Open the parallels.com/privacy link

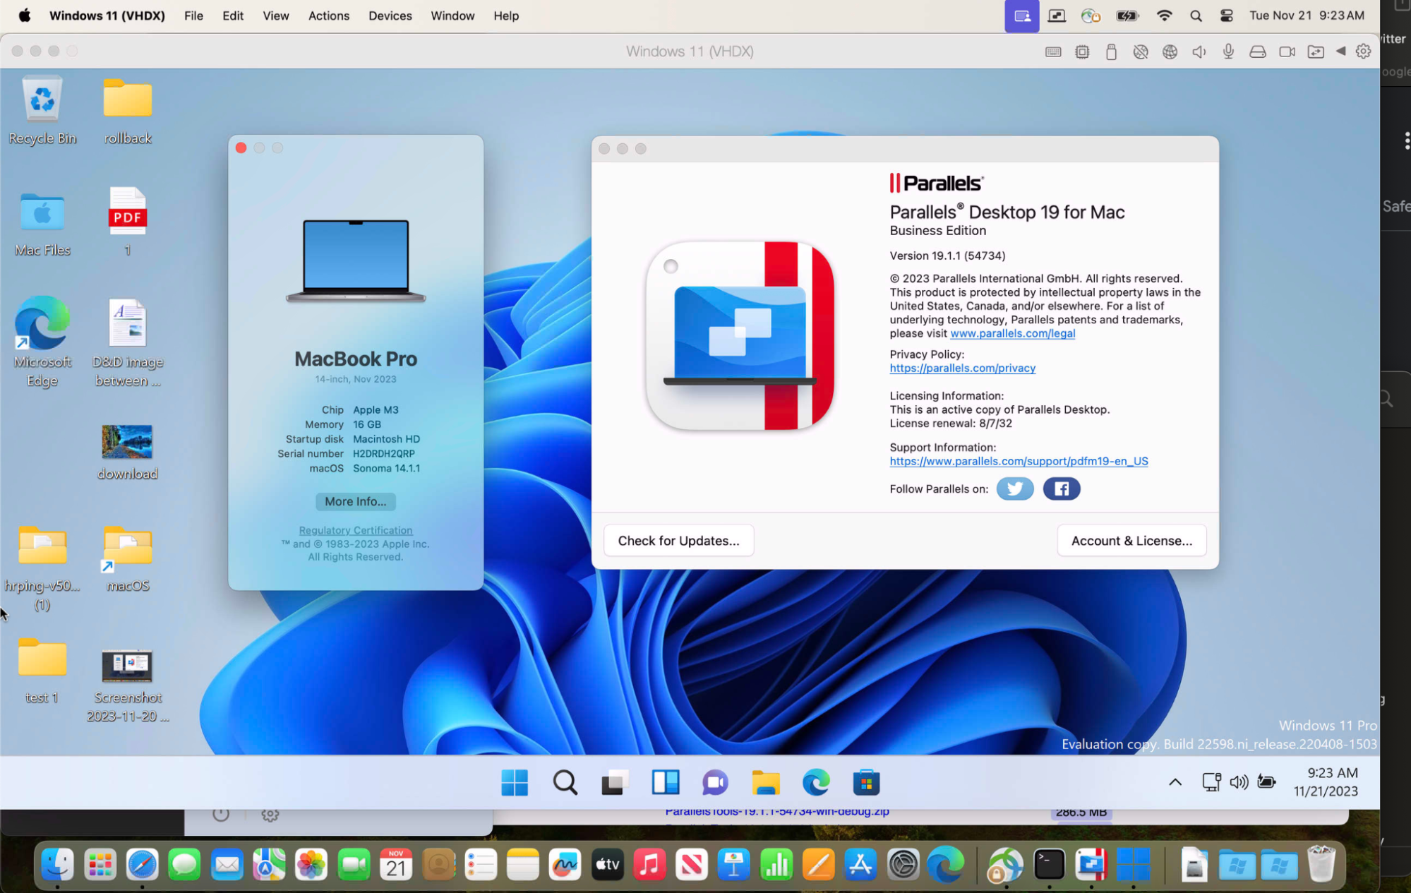coord(962,368)
